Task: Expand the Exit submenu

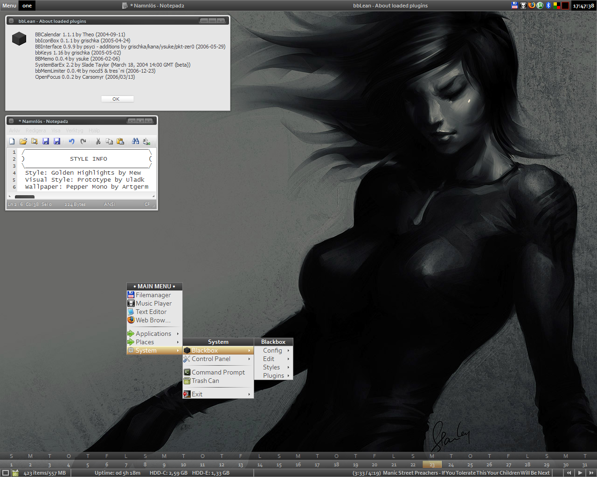Action: coord(218,394)
